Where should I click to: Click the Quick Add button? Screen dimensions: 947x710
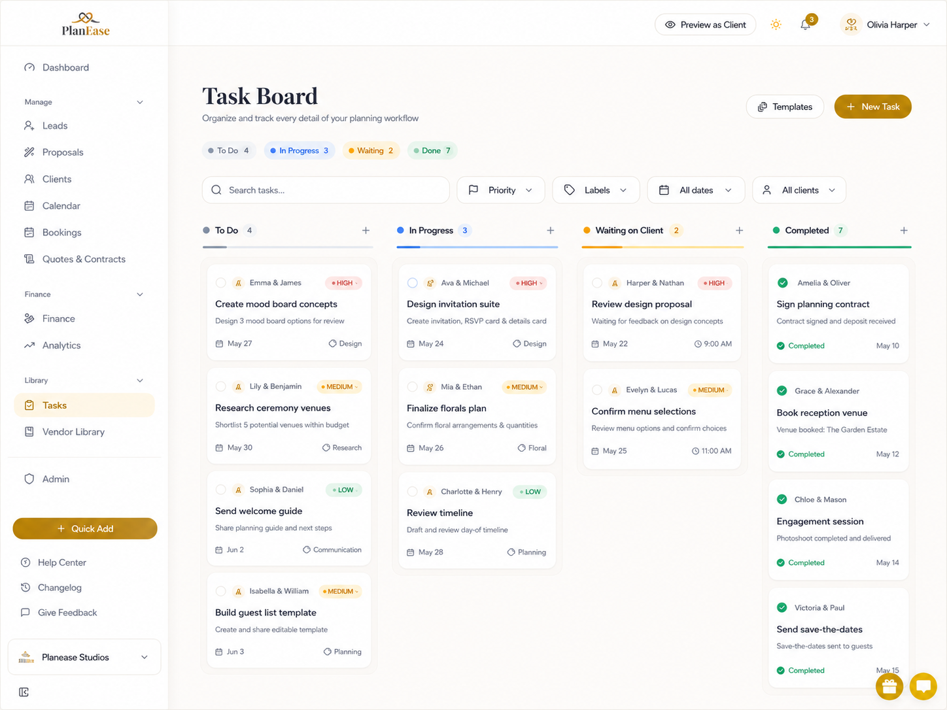click(x=85, y=528)
